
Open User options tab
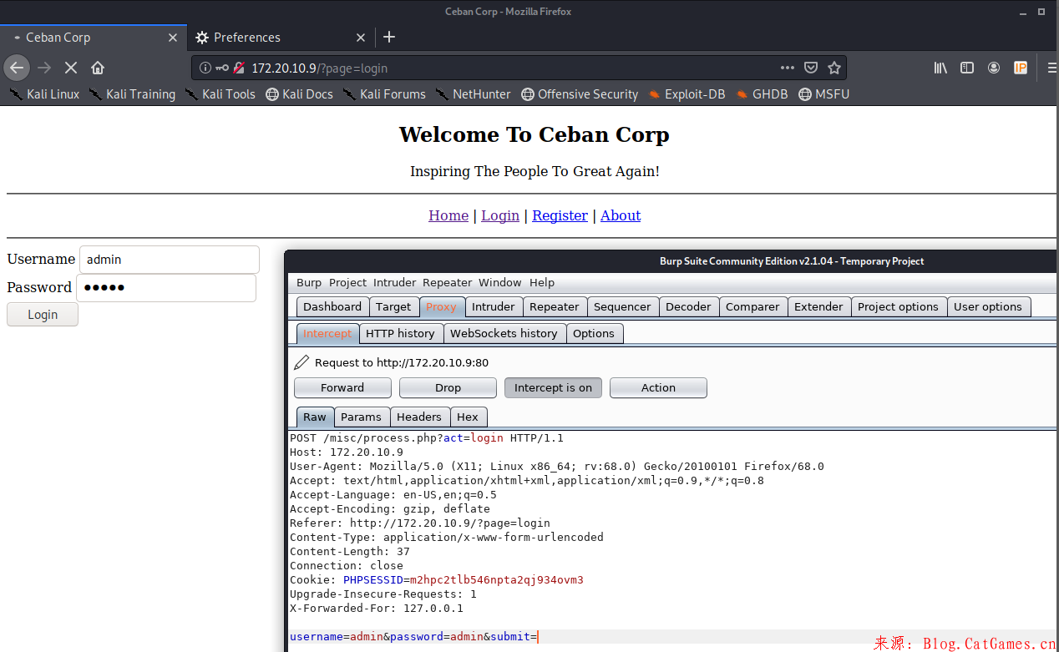click(988, 306)
